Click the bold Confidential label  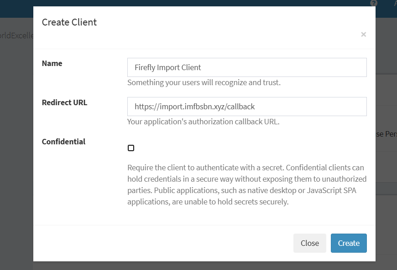click(63, 142)
